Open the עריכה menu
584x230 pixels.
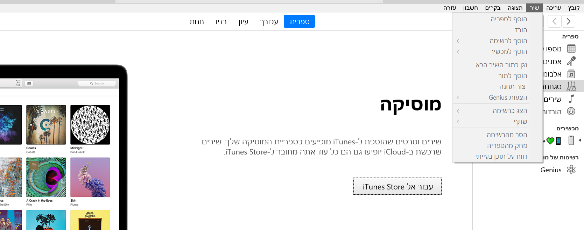point(554,8)
